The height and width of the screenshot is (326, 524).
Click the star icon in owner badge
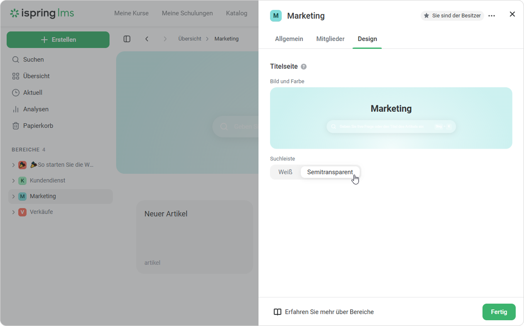427,16
